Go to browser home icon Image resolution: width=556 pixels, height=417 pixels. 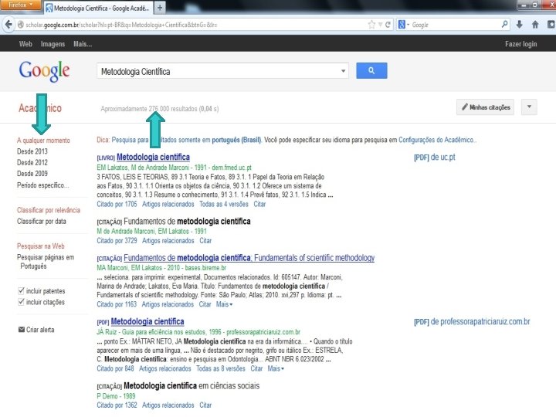pyautogui.click(x=535, y=25)
